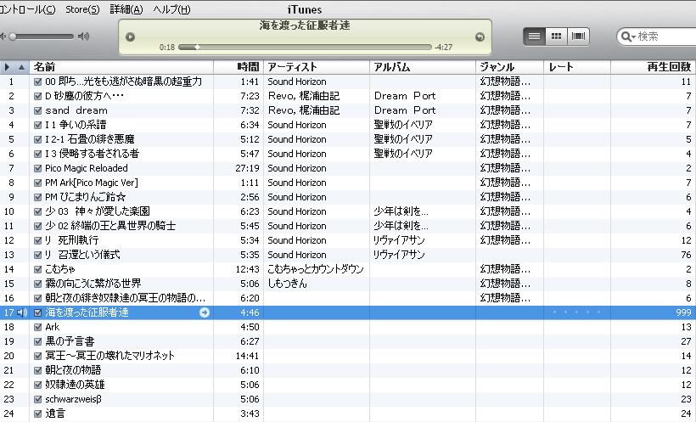Toggle the -4:27 remaining time display

click(x=443, y=47)
